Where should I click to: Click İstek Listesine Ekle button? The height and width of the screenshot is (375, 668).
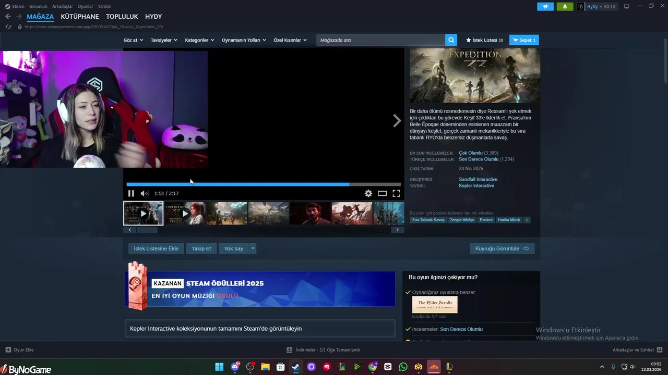[156, 248]
